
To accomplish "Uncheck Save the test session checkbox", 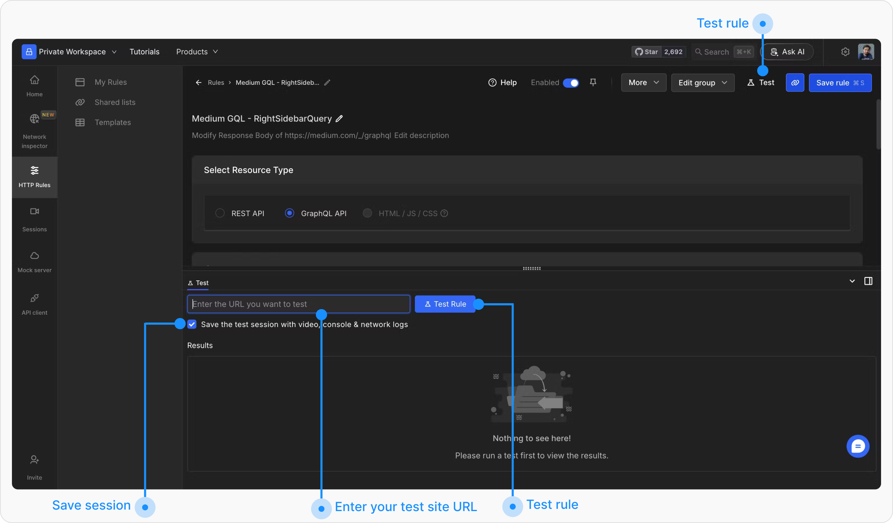I will [x=192, y=324].
